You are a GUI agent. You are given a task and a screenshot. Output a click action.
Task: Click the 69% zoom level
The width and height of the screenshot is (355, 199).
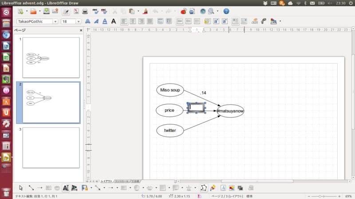[348, 196]
